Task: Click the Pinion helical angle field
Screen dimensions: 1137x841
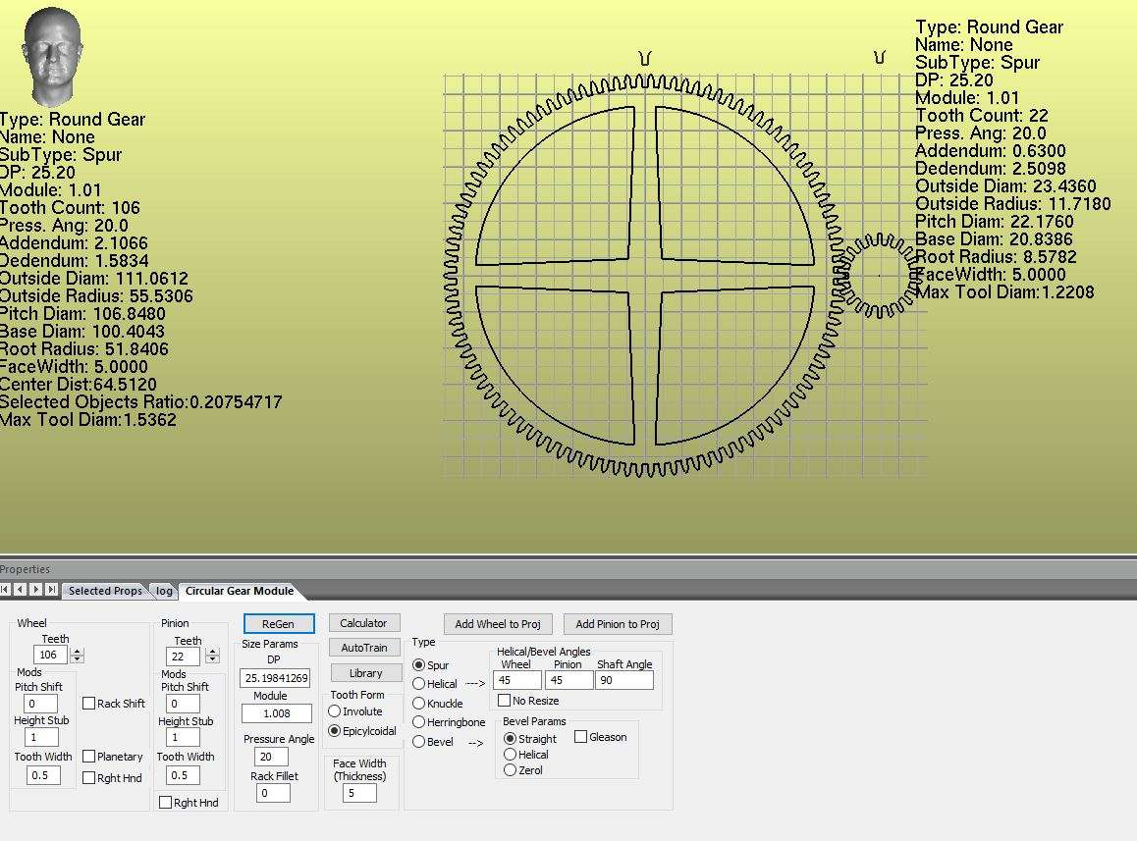Action: click(x=569, y=680)
